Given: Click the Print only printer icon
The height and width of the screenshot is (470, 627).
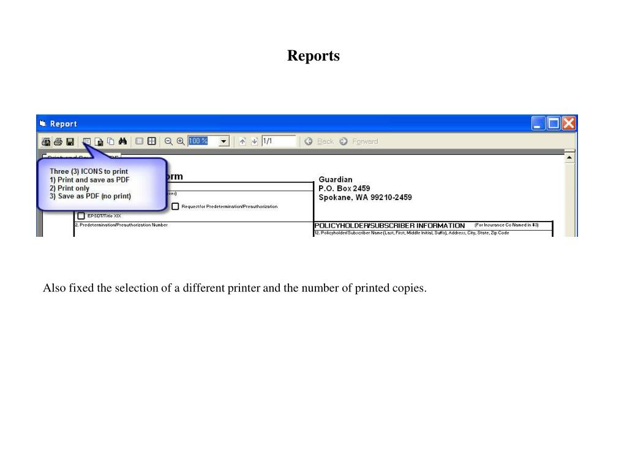Looking at the screenshot, I should click(58, 141).
